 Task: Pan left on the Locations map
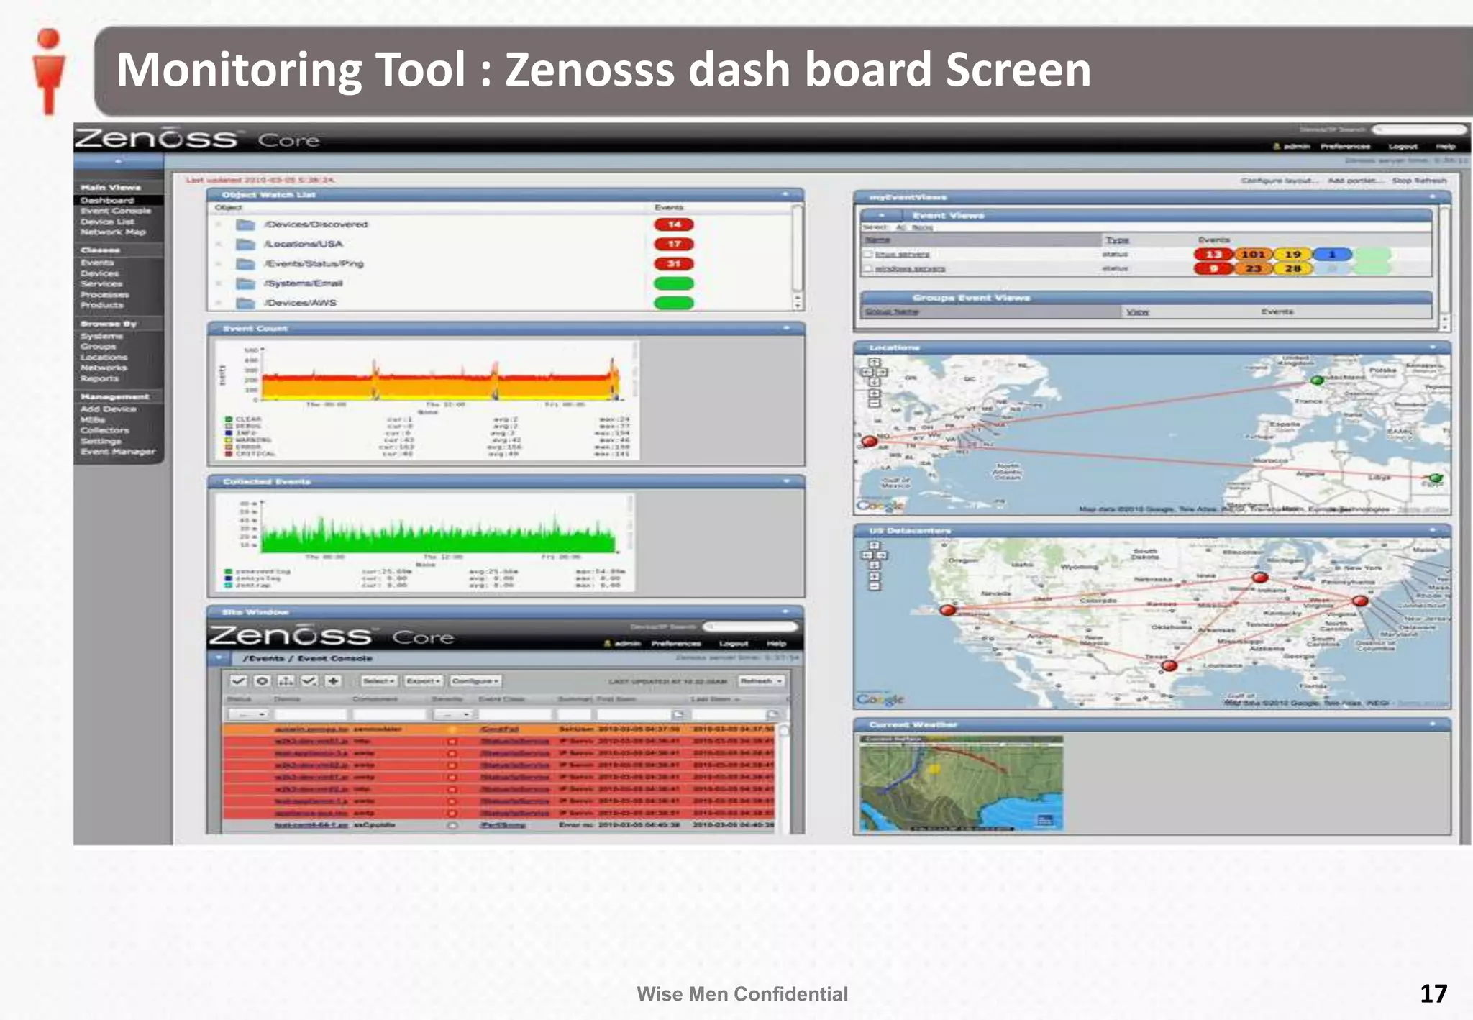coord(867,373)
